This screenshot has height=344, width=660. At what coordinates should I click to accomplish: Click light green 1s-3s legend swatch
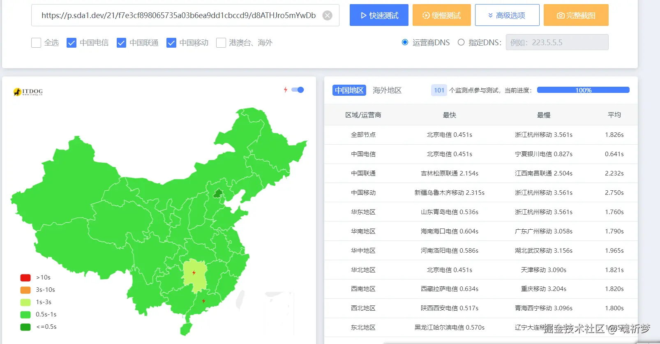tap(25, 302)
